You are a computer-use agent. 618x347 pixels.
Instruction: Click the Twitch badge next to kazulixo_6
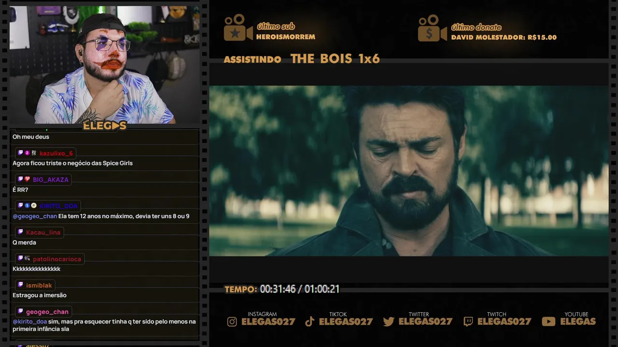coord(21,153)
